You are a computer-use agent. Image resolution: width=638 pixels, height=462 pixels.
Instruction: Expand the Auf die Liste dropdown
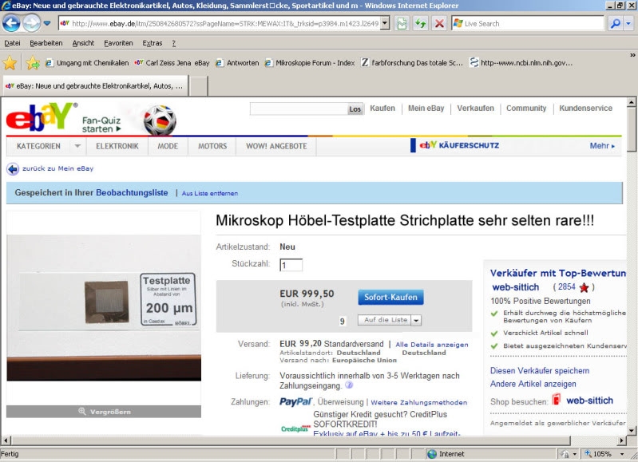[x=416, y=320]
